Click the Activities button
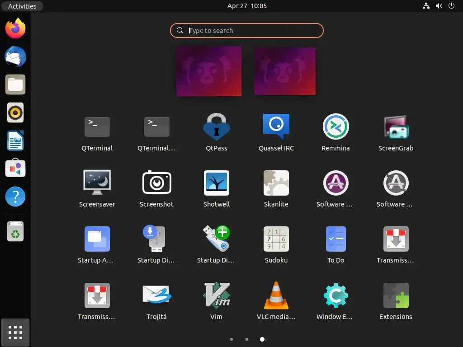This screenshot has width=463, height=347. [22, 6]
